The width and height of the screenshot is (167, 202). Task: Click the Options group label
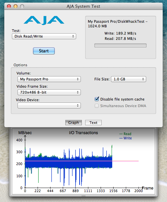pos(20,65)
